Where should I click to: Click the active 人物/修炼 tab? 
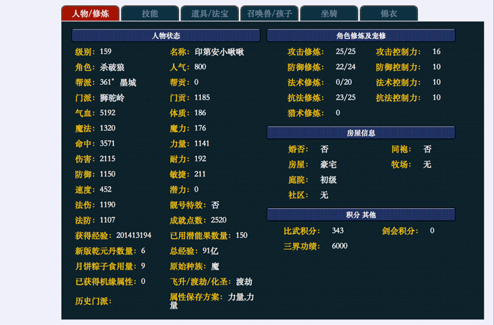click(x=91, y=14)
